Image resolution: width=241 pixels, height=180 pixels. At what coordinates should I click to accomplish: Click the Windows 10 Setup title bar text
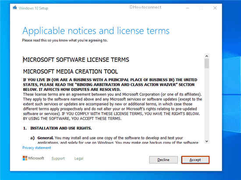(x=33, y=8)
